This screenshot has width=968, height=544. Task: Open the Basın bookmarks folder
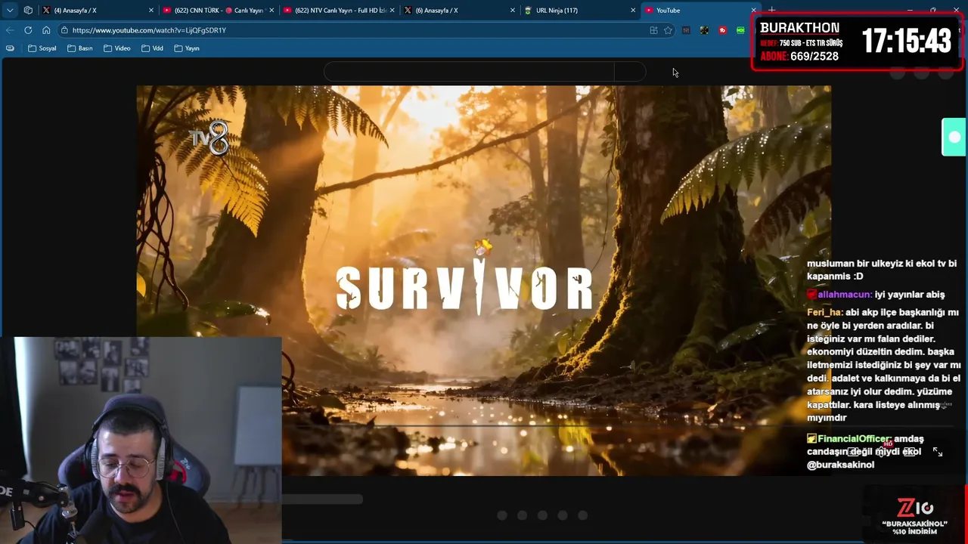click(x=80, y=48)
